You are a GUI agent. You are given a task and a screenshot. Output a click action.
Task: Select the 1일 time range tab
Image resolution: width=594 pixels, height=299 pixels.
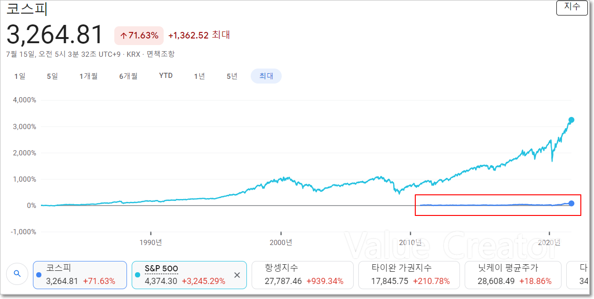click(x=20, y=76)
